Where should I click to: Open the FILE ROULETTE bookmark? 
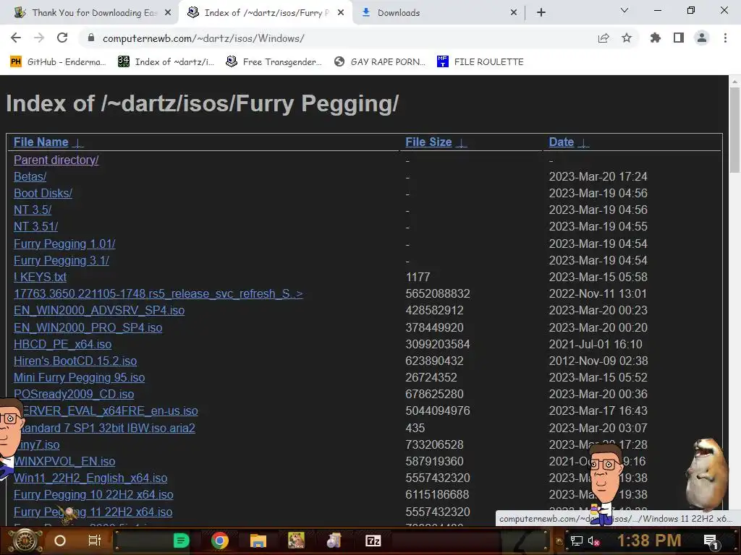click(x=480, y=62)
